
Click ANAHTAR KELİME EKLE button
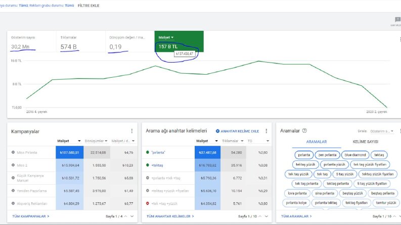[237, 131]
